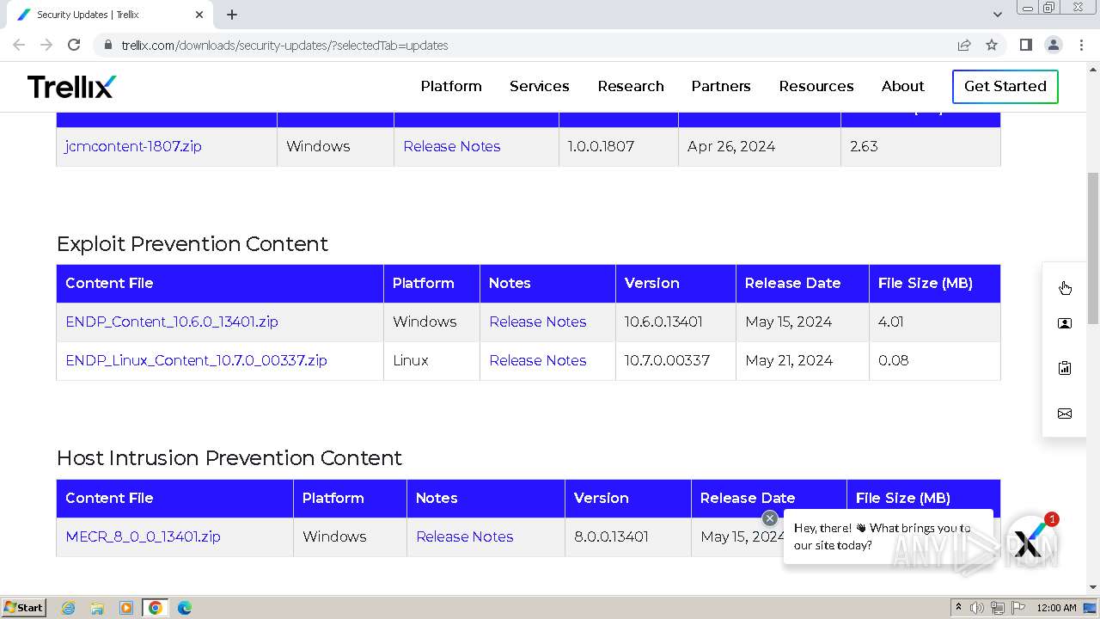
Task: Open the Chrome profile menu
Action: (1054, 45)
